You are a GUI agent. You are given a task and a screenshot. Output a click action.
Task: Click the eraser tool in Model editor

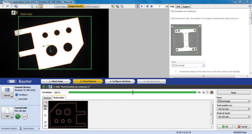45,103
